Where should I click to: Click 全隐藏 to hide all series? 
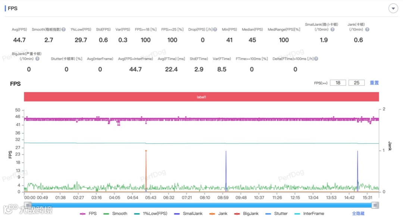358,213
